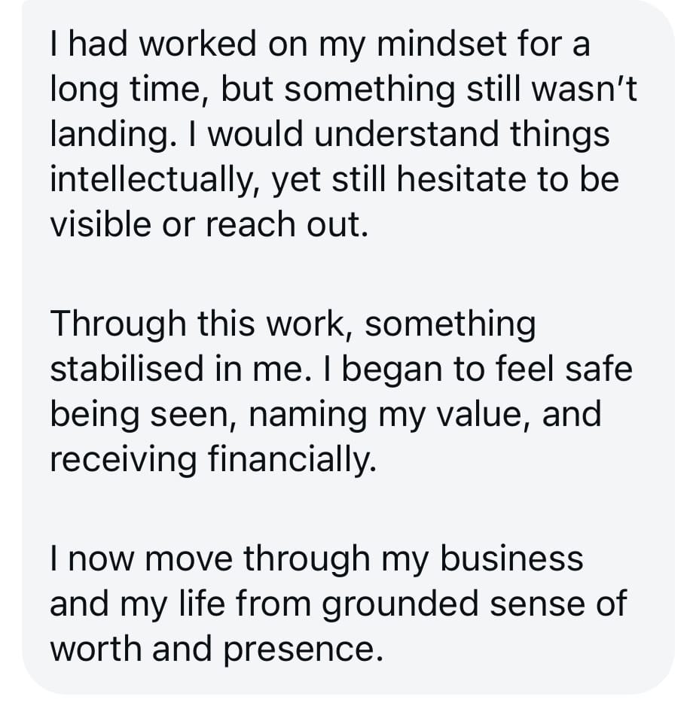Click the word "financially" in the message
The height and width of the screenshot is (709, 687).
tap(291, 459)
